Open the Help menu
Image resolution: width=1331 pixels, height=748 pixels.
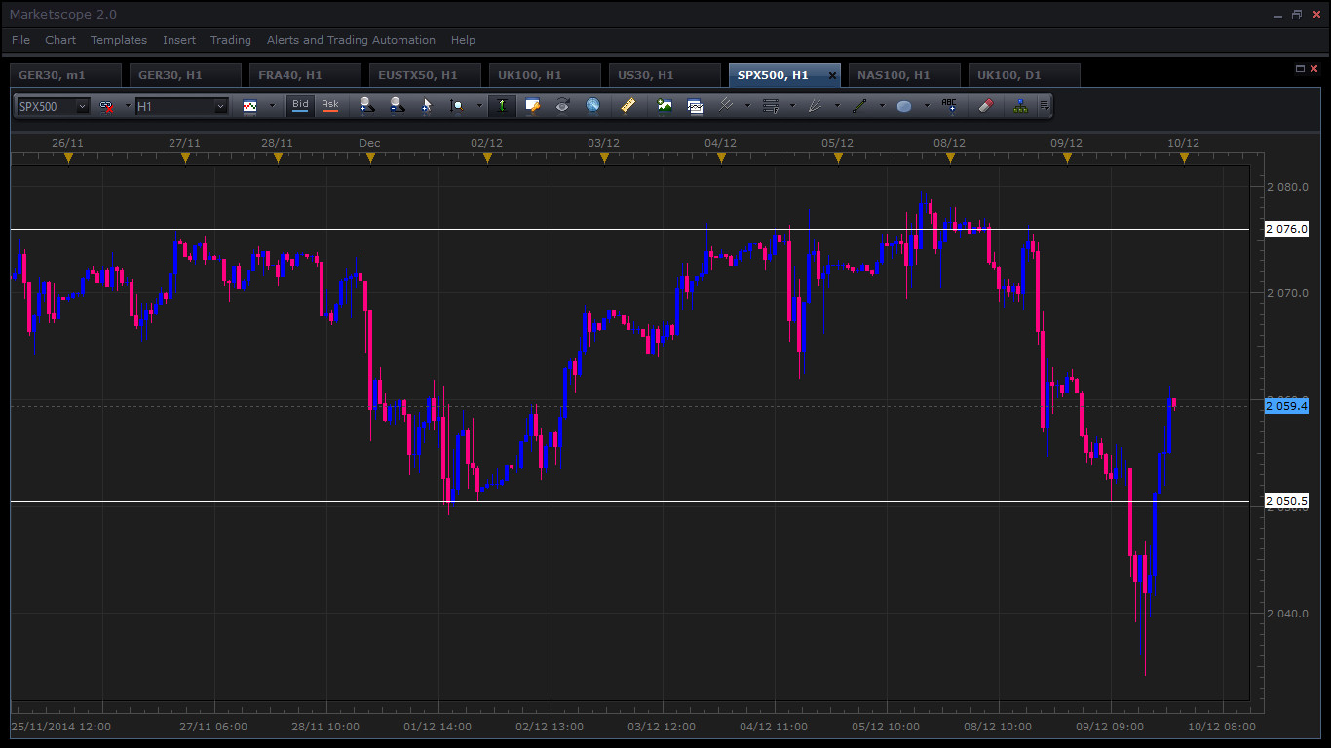[463, 40]
